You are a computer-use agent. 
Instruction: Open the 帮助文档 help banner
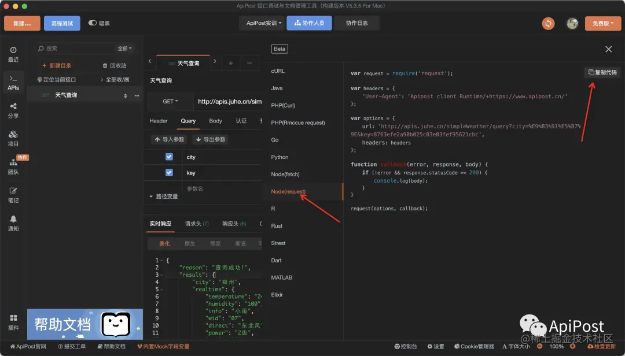(x=85, y=324)
